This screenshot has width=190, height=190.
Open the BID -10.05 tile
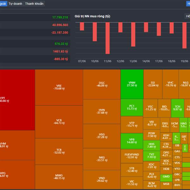click(164, 108)
